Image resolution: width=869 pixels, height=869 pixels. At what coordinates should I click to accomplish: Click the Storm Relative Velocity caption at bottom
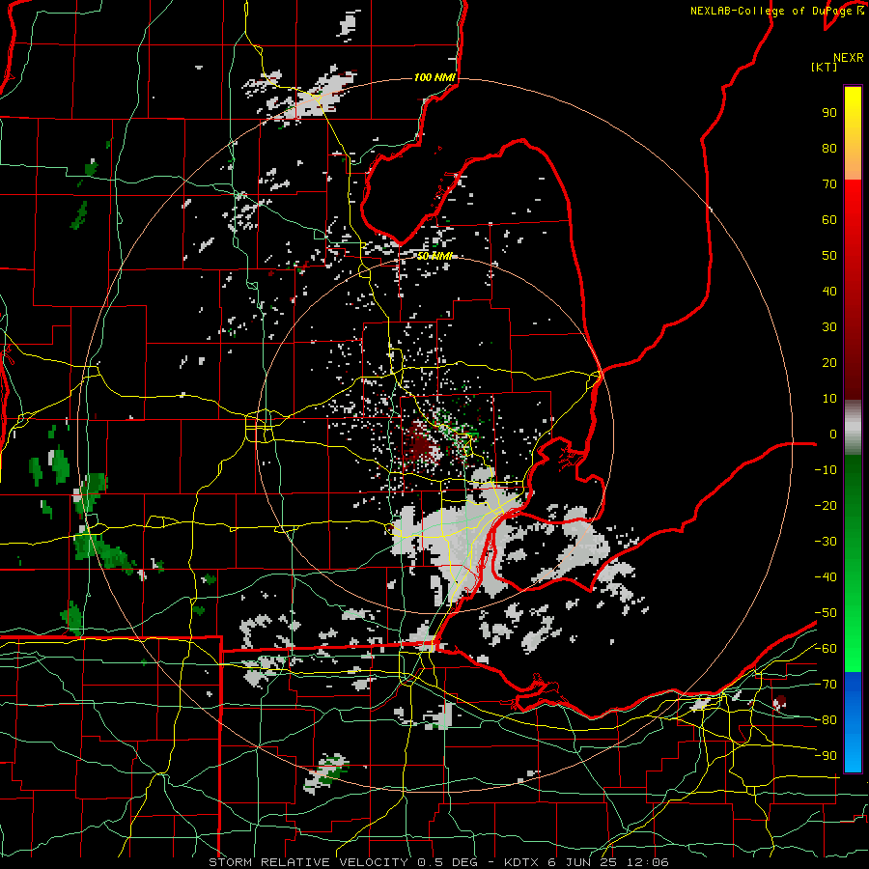(438, 862)
